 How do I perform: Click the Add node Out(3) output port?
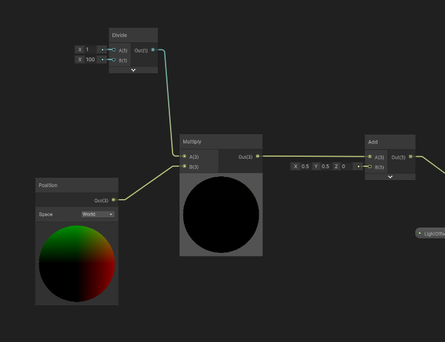click(x=411, y=157)
